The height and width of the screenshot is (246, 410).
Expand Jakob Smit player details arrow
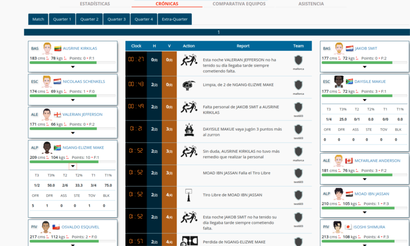[364, 67]
